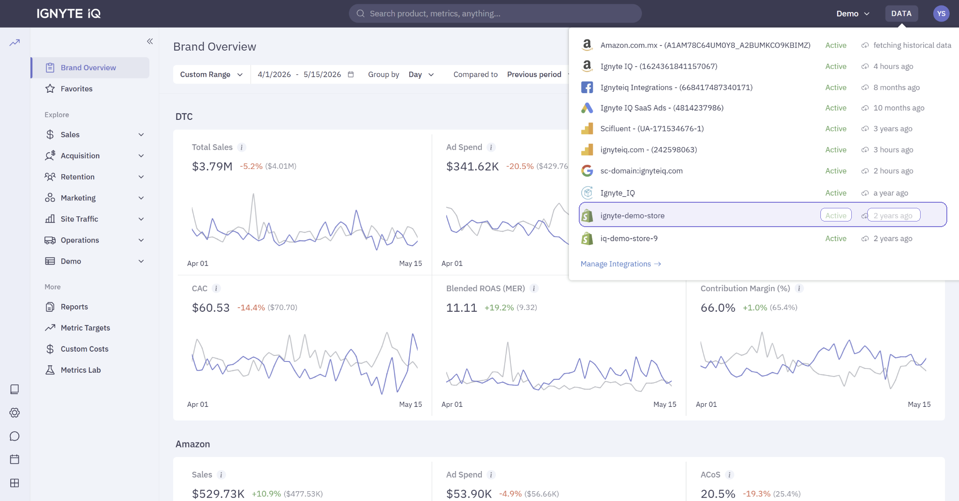Click the calendar icon next to date range

click(351, 74)
